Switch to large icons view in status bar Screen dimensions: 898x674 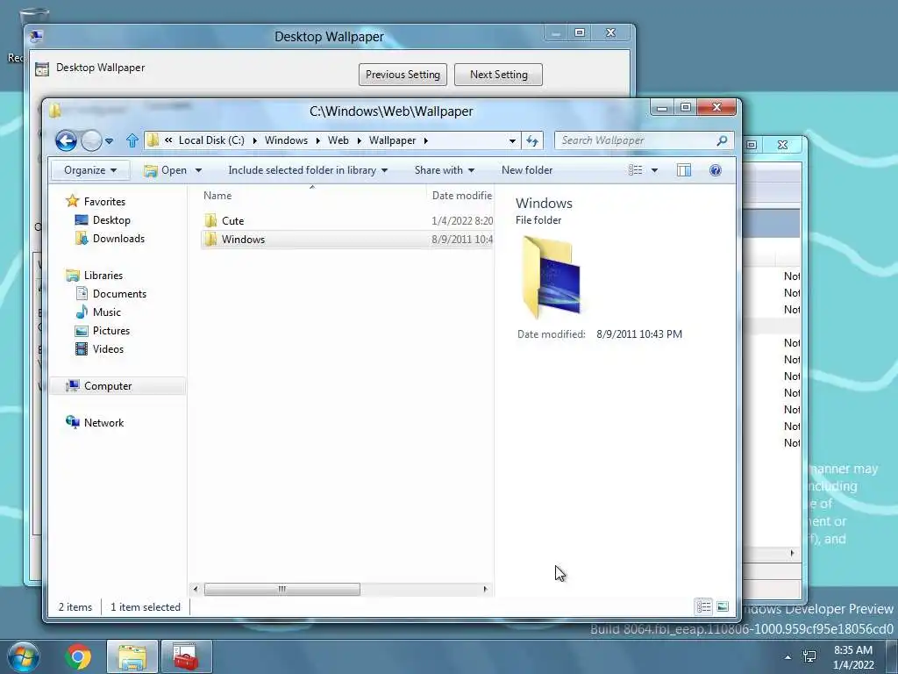click(723, 606)
